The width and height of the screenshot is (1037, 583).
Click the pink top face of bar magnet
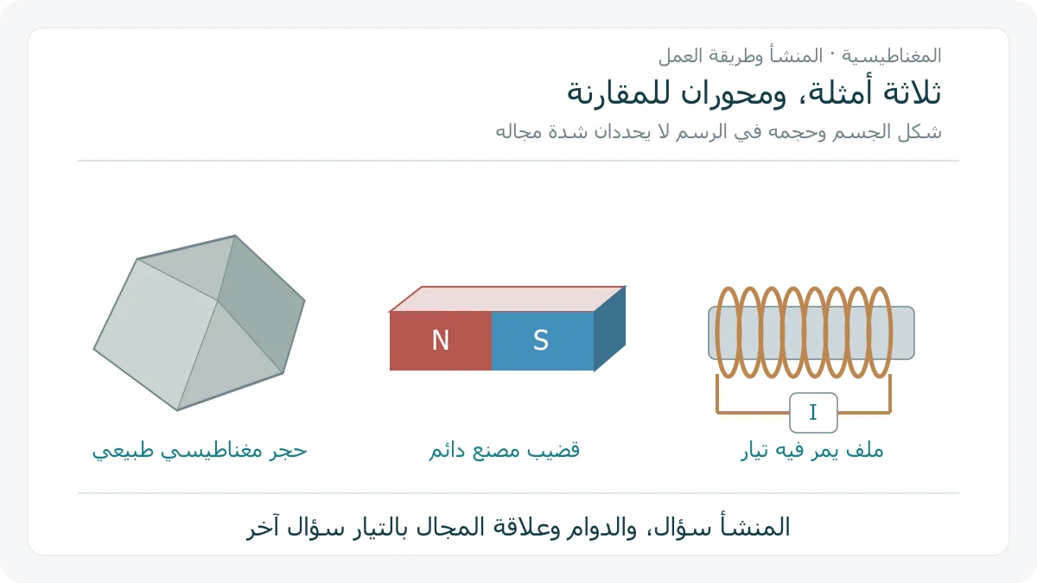pos(507,299)
